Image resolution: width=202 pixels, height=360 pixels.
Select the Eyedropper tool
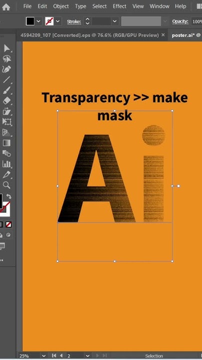click(7, 174)
